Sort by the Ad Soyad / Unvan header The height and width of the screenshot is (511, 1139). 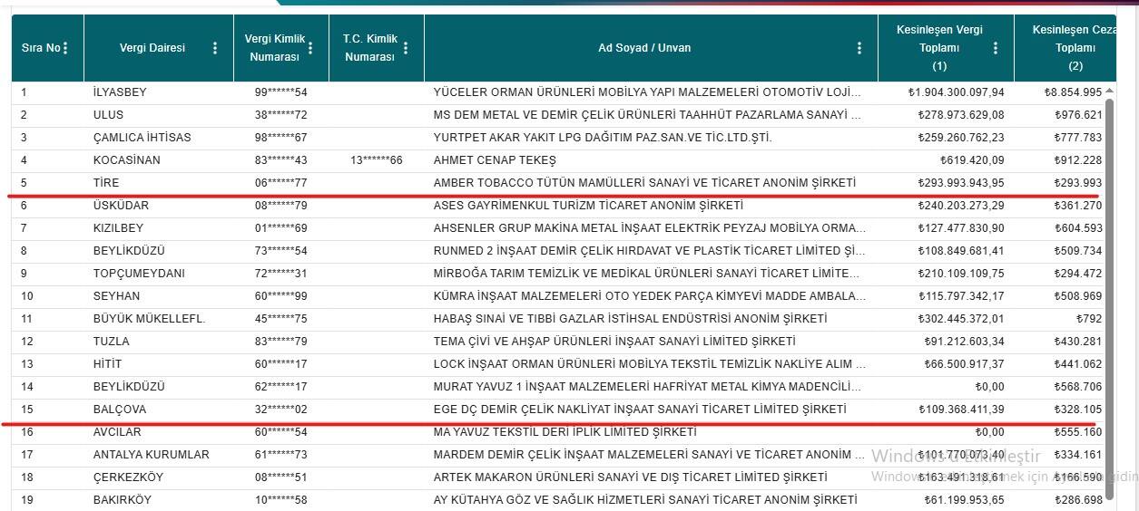pos(644,48)
